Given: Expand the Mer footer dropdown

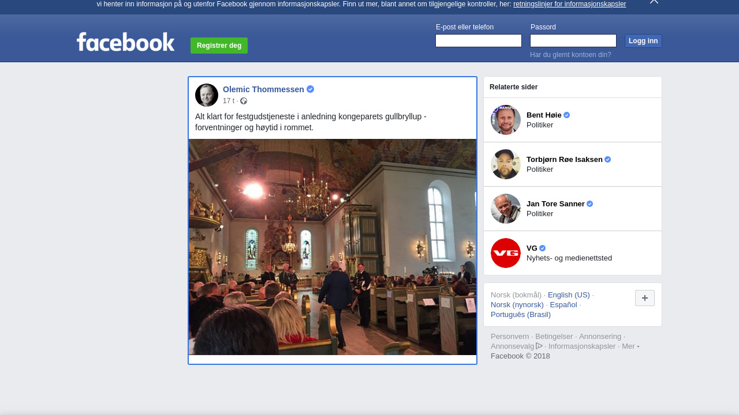Looking at the screenshot, I should point(630,346).
